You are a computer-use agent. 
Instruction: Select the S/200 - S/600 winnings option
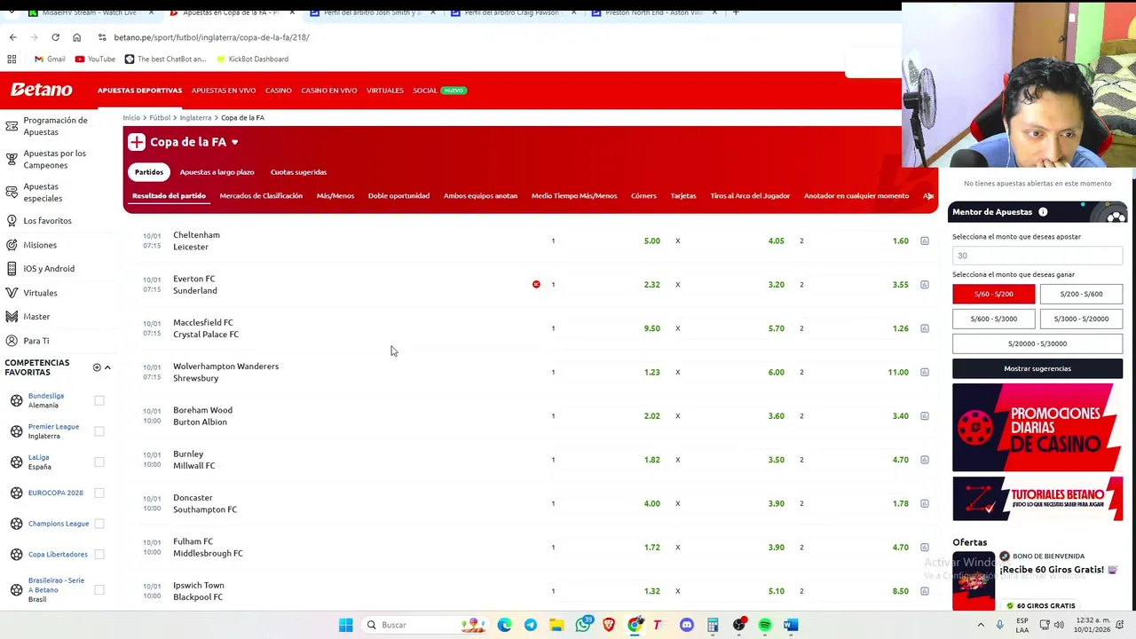click(1081, 294)
